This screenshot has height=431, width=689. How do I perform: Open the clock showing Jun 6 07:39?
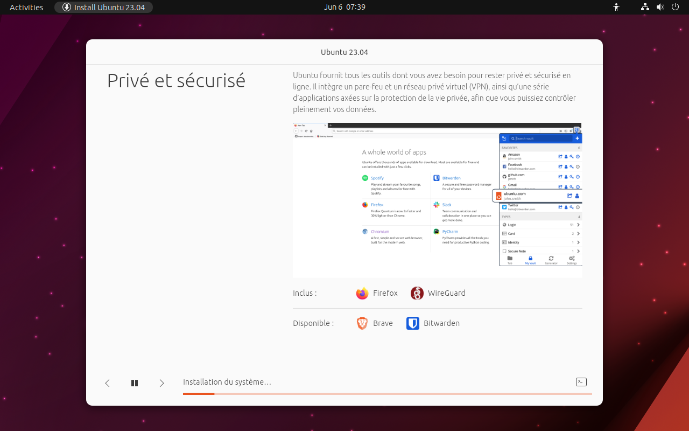[x=344, y=7]
